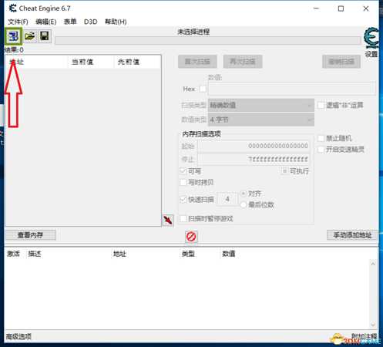Click the 设置 label under the logo
Screen dimensions: 383x347
coord(371,54)
